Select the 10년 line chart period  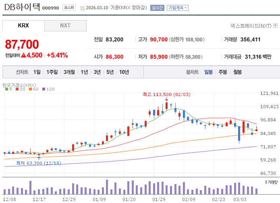[124, 72]
